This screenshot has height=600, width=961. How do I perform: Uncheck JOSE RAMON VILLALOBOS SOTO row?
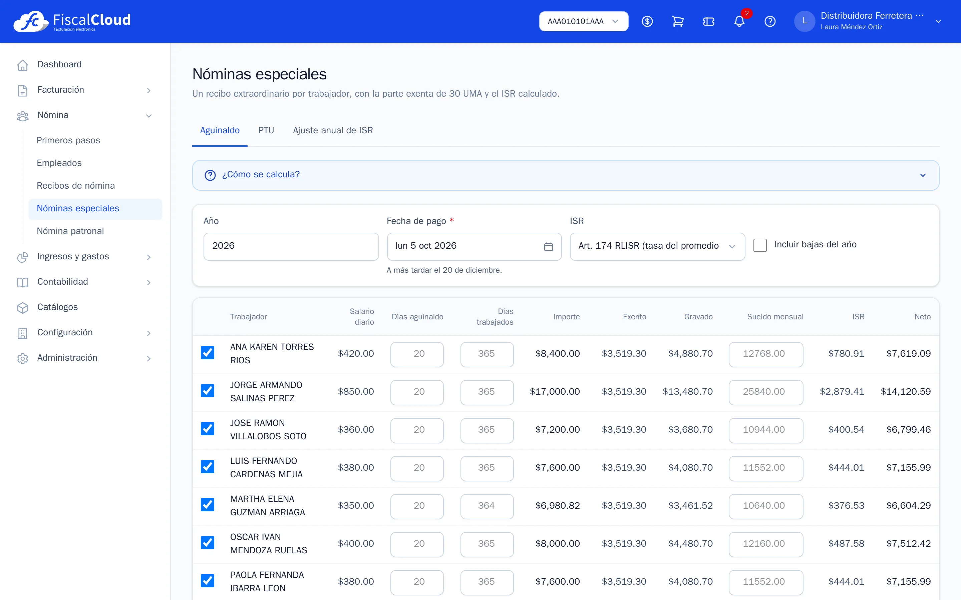click(207, 429)
